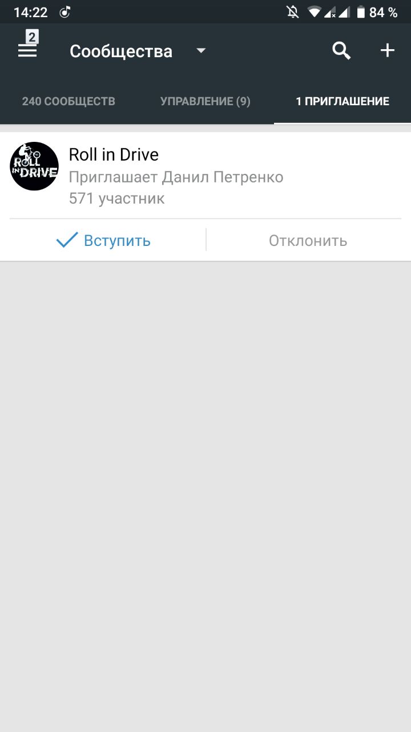Tap the Wi-Fi status icon

pyautogui.click(x=313, y=12)
